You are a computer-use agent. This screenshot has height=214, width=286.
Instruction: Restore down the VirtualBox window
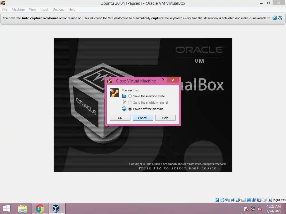[x=268, y=3]
